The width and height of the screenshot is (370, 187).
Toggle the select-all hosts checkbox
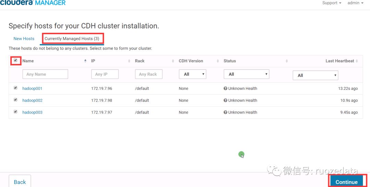(15, 60)
